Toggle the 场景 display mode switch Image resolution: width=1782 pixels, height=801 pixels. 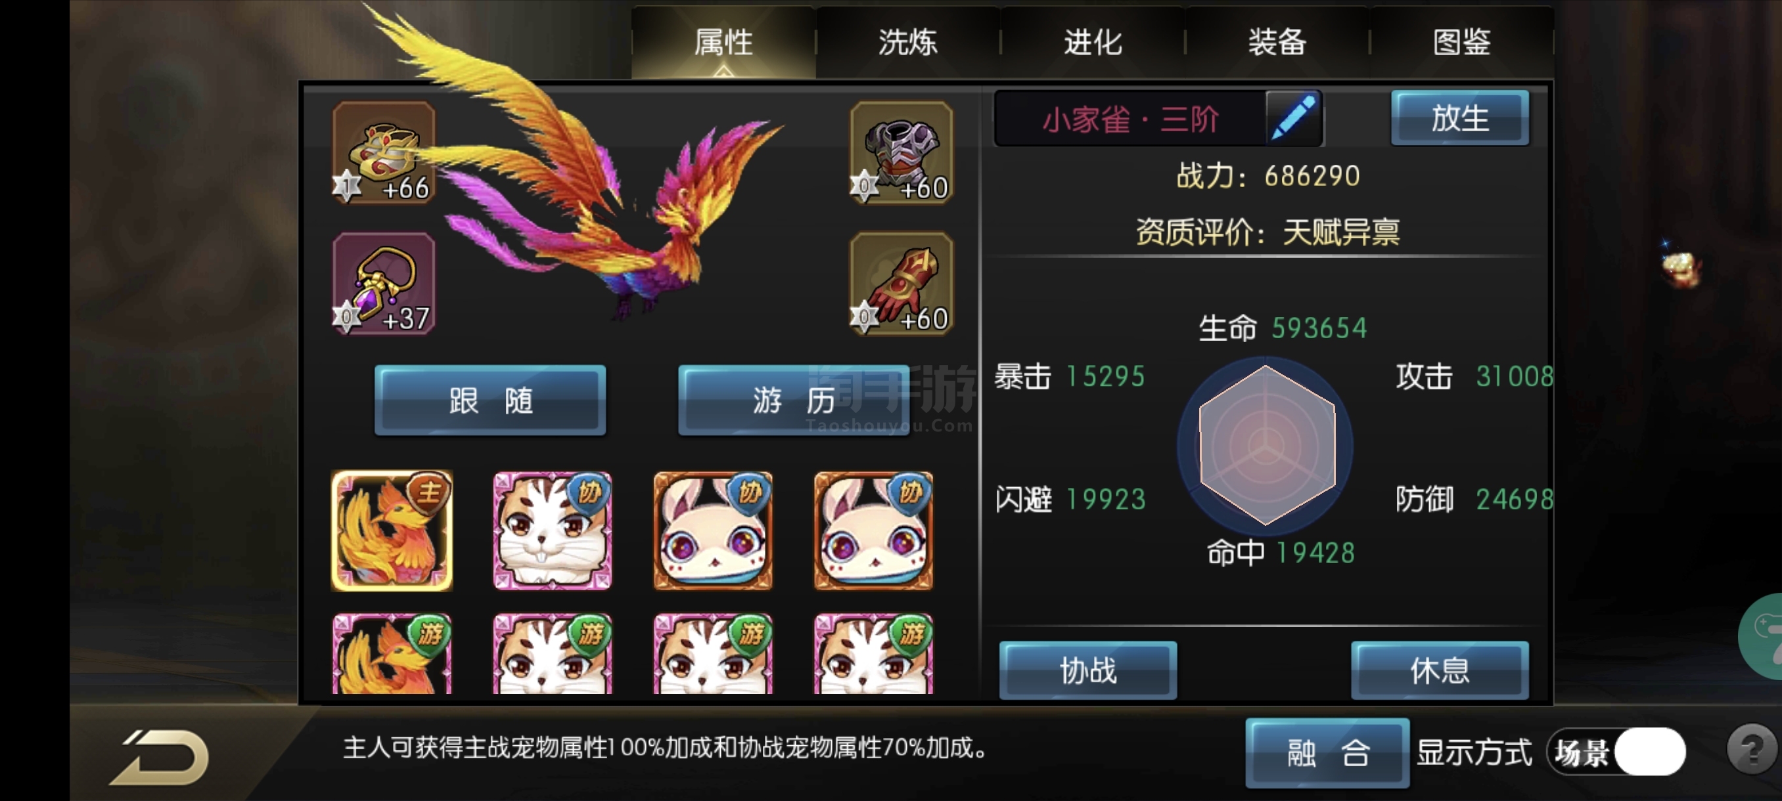pyautogui.click(x=1616, y=752)
